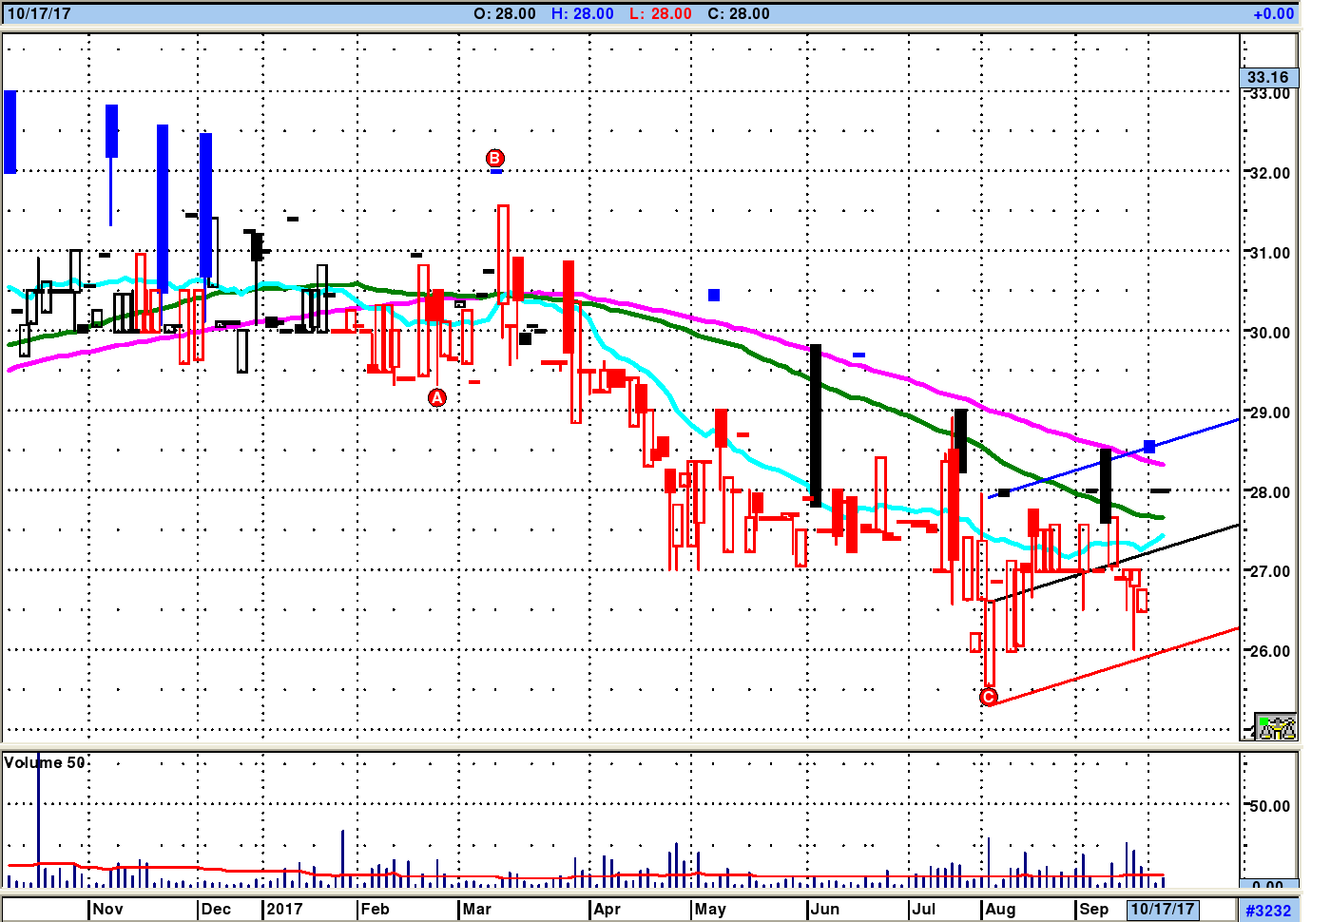Click the 33.16 price label on the axis

point(1268,77)
